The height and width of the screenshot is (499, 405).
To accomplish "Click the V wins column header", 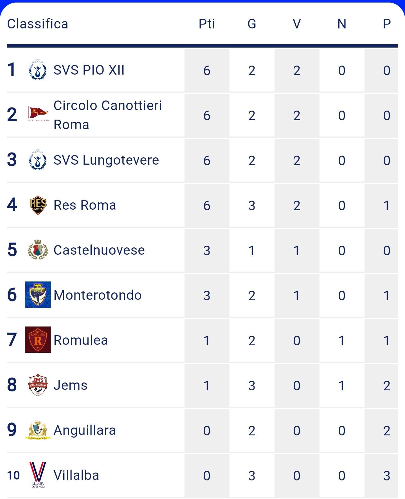I will pos(297,24).
